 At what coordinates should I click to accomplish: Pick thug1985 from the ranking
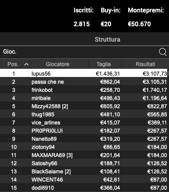click(x=84, y=115)
